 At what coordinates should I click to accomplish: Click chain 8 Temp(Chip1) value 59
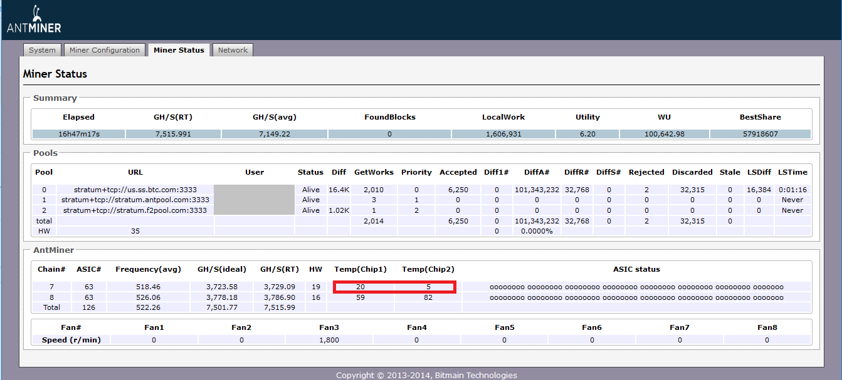pyautogui.click(x=360, y=297)
